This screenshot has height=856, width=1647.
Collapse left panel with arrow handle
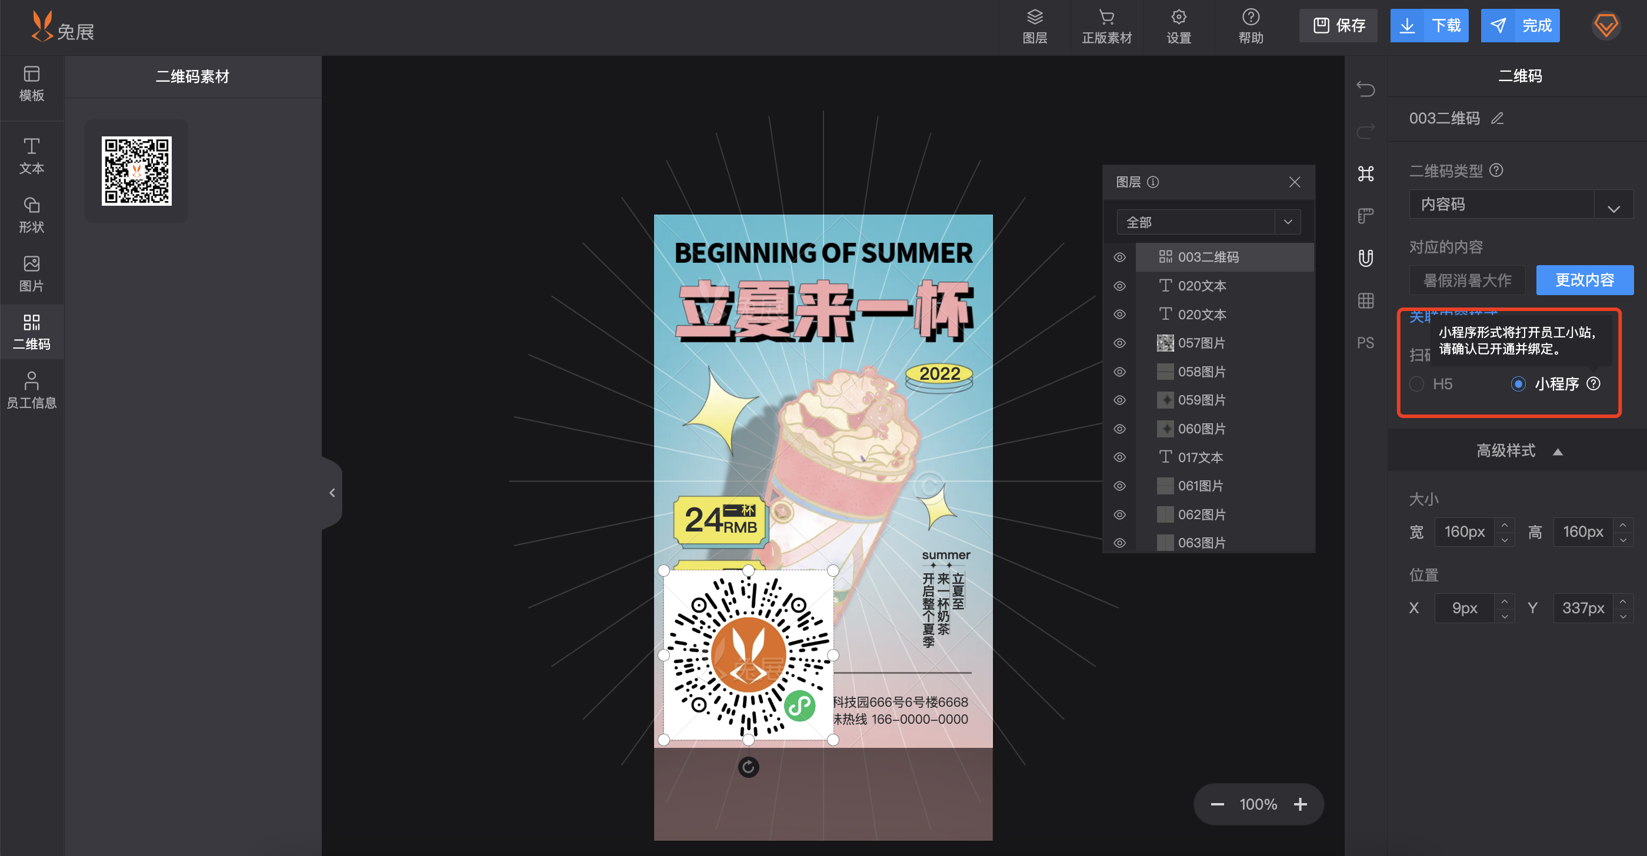[x=332, y=493]
